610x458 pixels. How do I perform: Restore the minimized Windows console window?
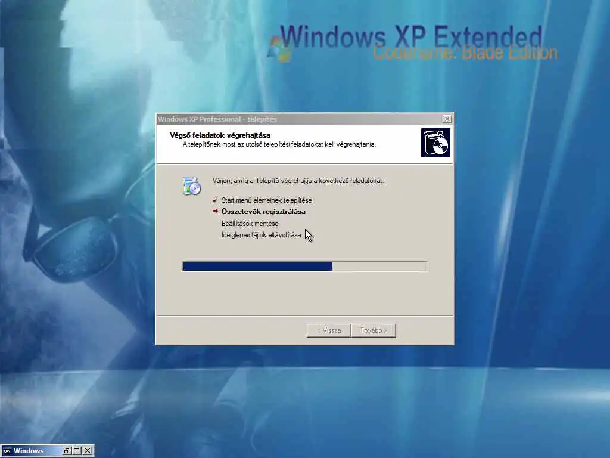point(67,451)
